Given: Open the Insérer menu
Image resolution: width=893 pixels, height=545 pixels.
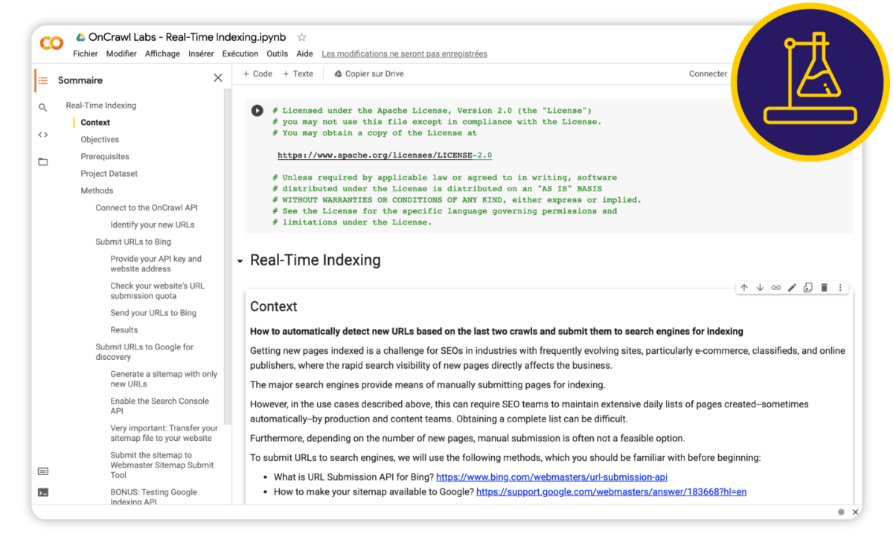Looking at the screenshot, I should point(201,54).
